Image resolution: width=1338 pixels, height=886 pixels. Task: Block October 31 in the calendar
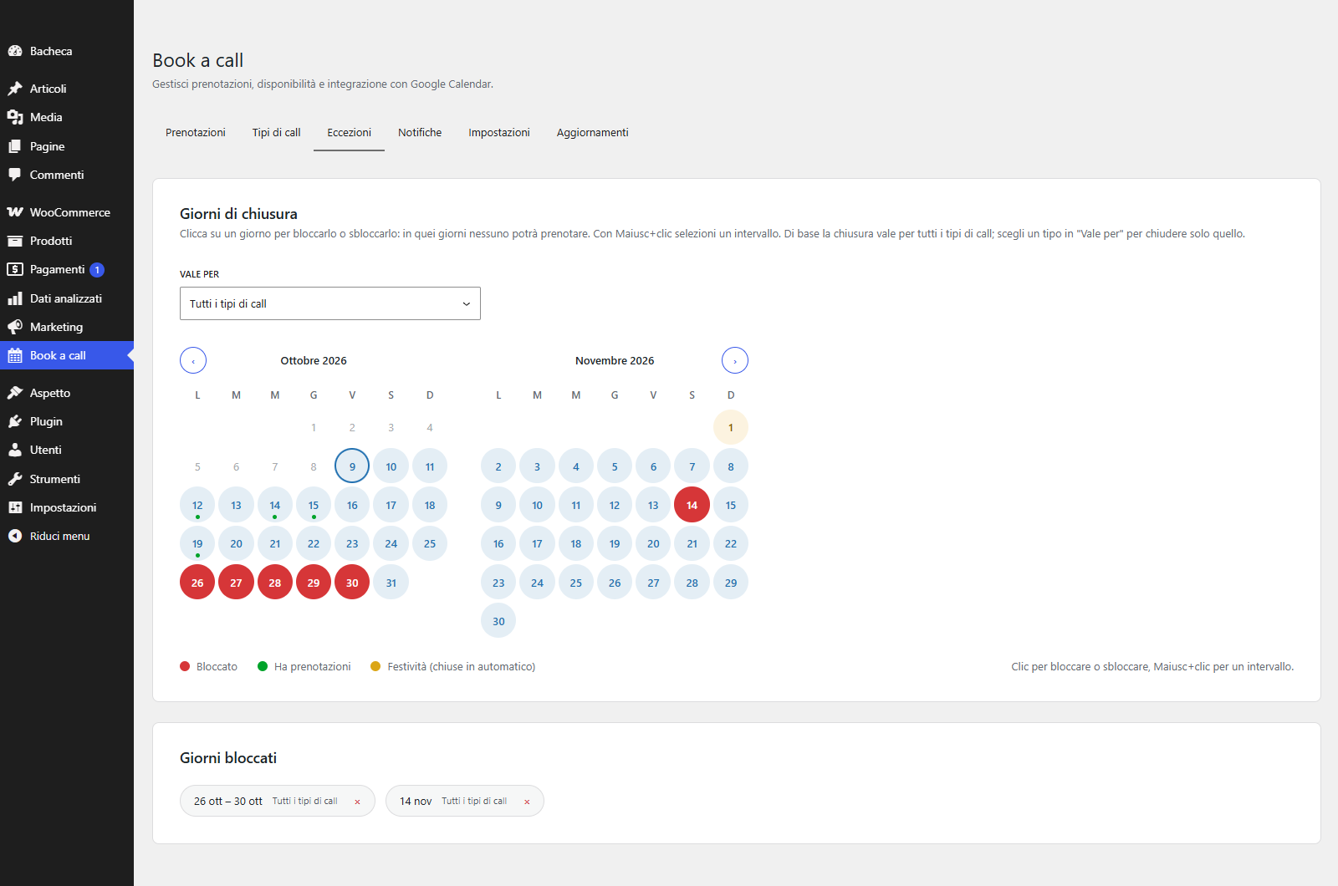[x=391, y=583]
